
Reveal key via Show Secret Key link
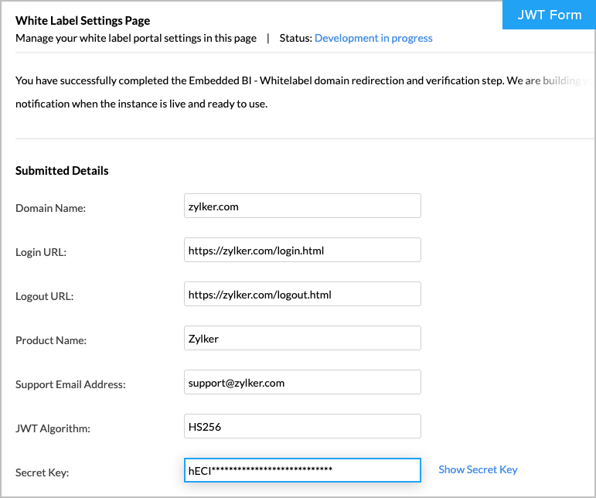(478, 470)
